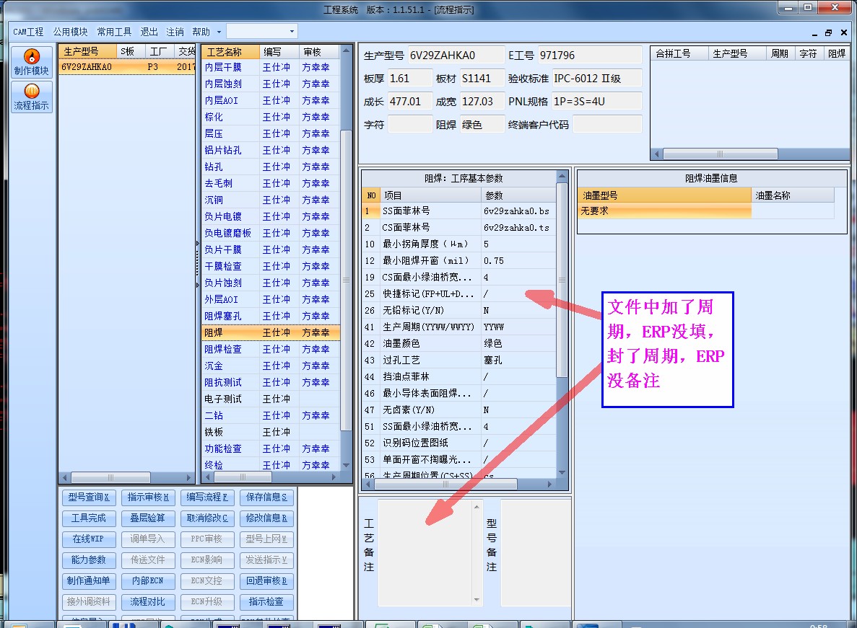857x628 pixels.
Task: Click the 工艺名称 column header
Action: point(230,52)
